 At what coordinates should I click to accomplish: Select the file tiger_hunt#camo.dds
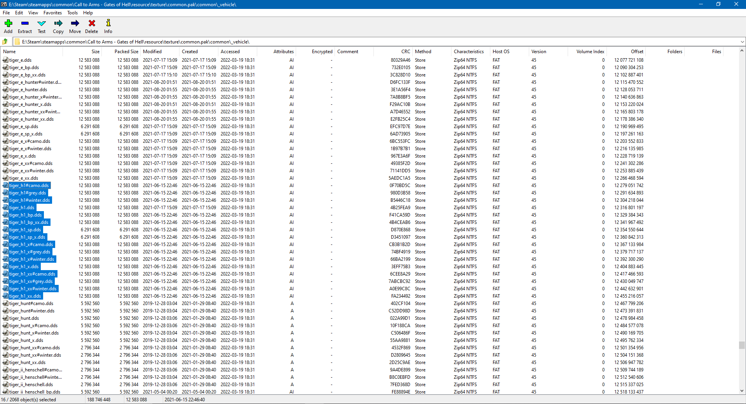[x=31, y=303]
